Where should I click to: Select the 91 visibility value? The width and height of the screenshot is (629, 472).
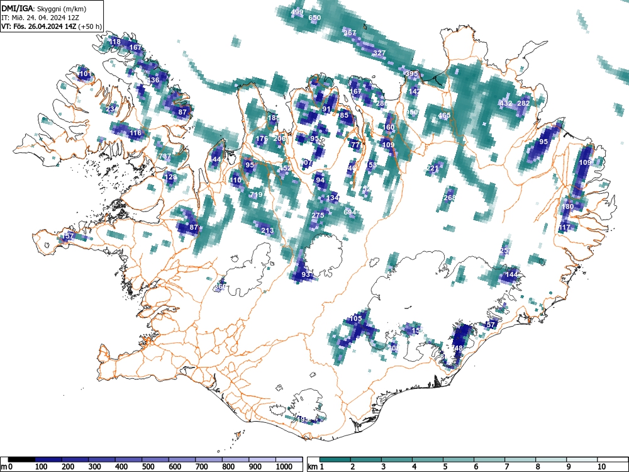coord(326,109)
